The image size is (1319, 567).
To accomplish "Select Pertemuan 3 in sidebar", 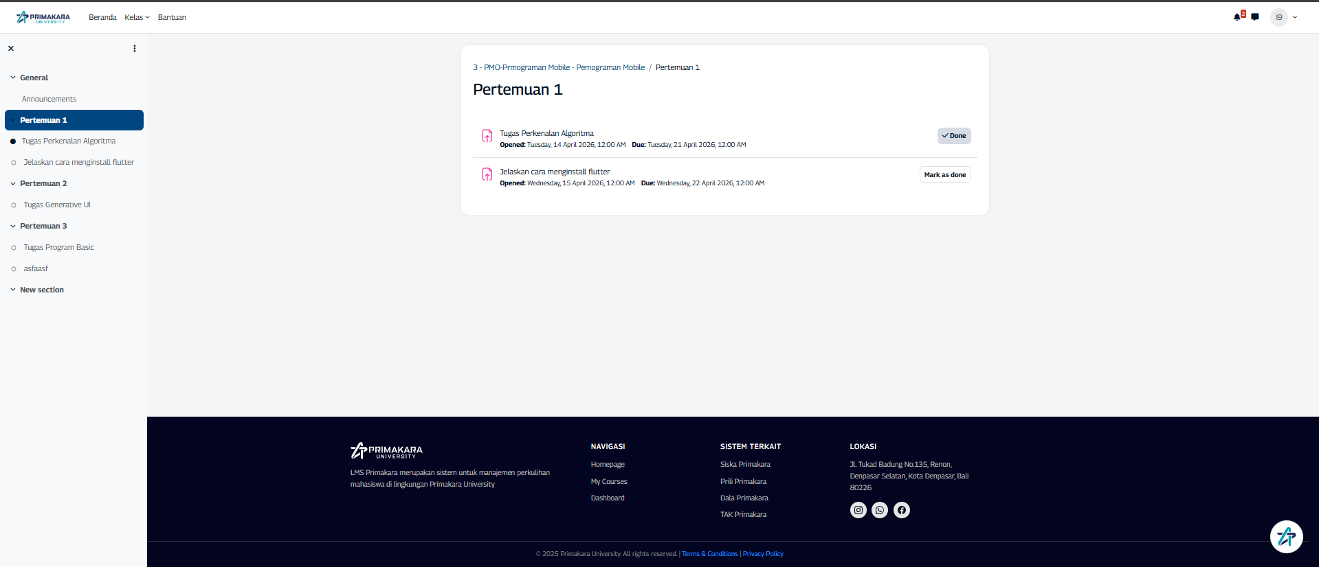I will point(43,226).
